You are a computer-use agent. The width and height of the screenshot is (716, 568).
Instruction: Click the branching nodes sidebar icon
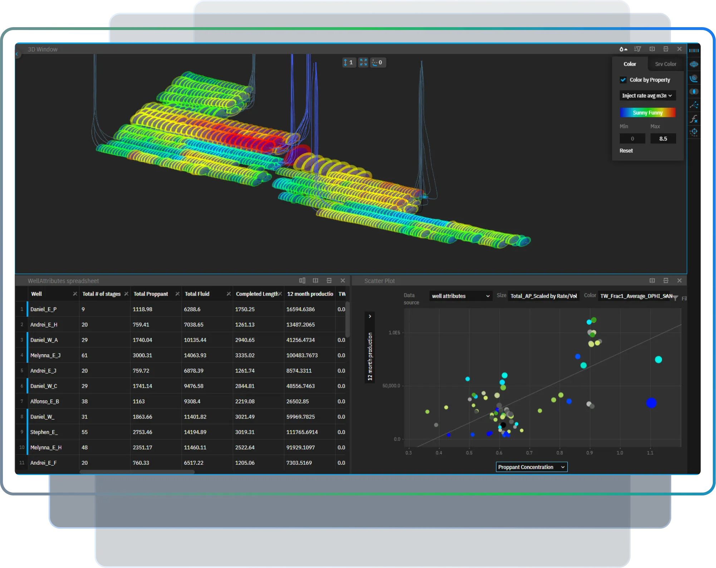(694, 105)
